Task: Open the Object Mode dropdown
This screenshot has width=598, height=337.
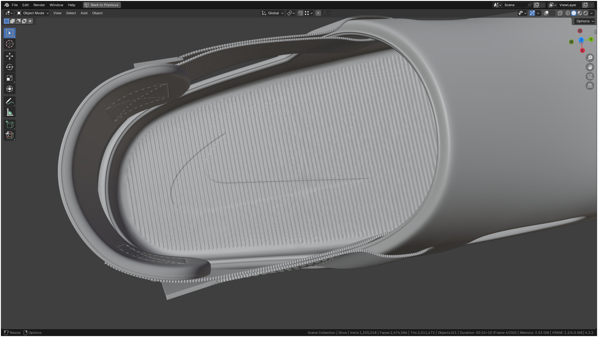Action: point(33,13)
